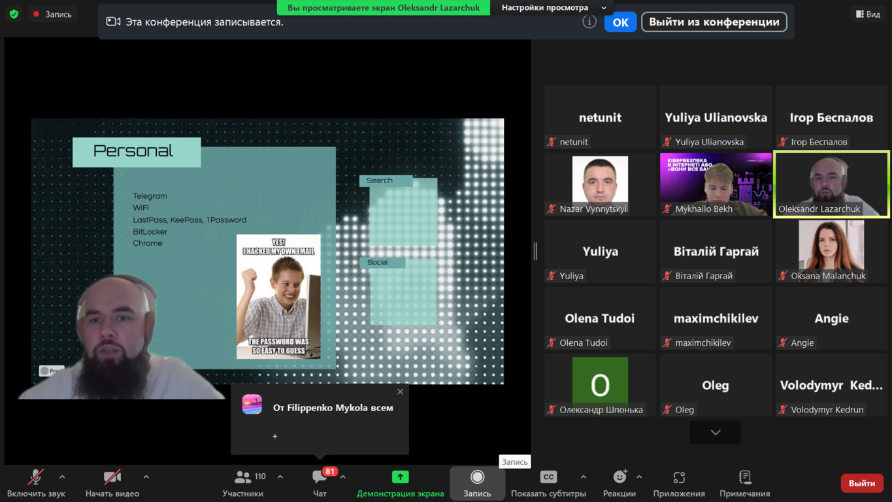Click the camera icon in the recording banner
Image resolution: width=892 pixels, height=502 pixels.
tap(113, 22)
